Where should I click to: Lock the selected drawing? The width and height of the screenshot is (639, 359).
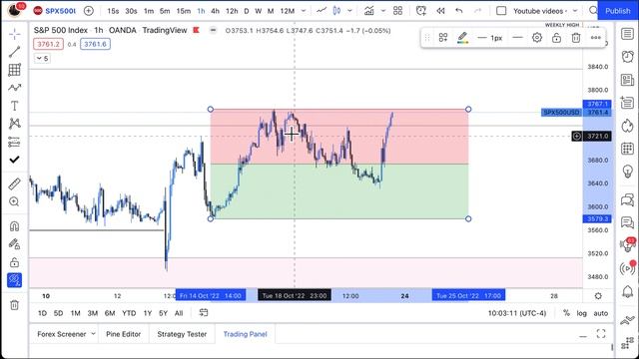[x=556, y=38]
